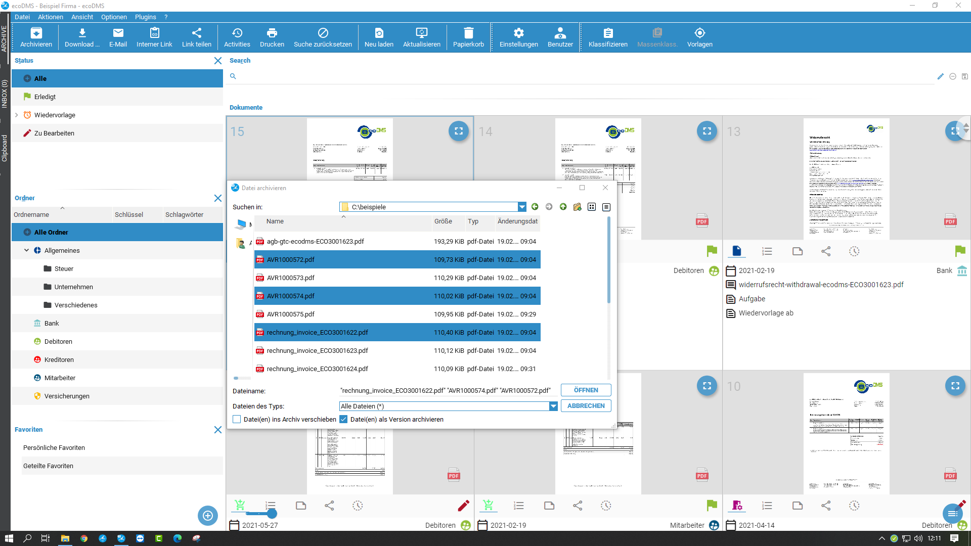This screenshot has height=546, width=971.
Task: Close the Ordner panel
Action: 218,198
